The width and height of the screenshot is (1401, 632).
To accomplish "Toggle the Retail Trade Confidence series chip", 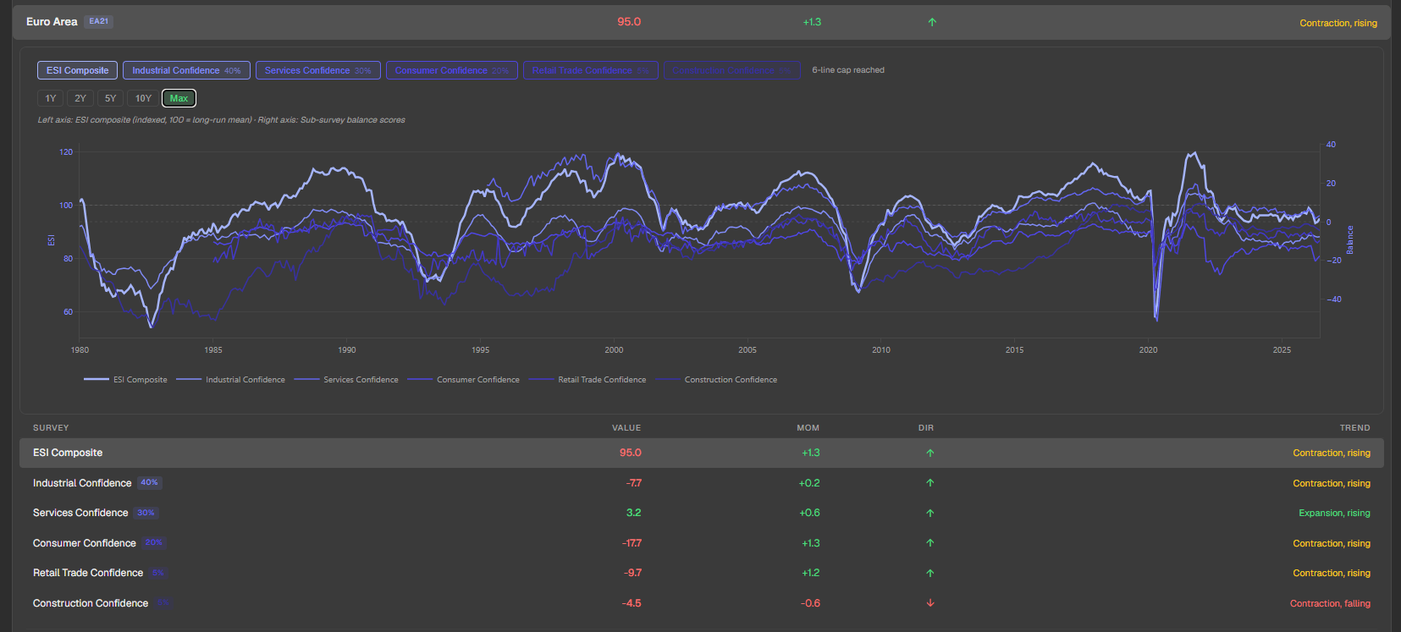I will tap(591, 70).
